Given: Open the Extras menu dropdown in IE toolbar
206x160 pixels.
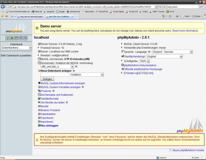Looking at the screenshot, I should tap(197, 16).
